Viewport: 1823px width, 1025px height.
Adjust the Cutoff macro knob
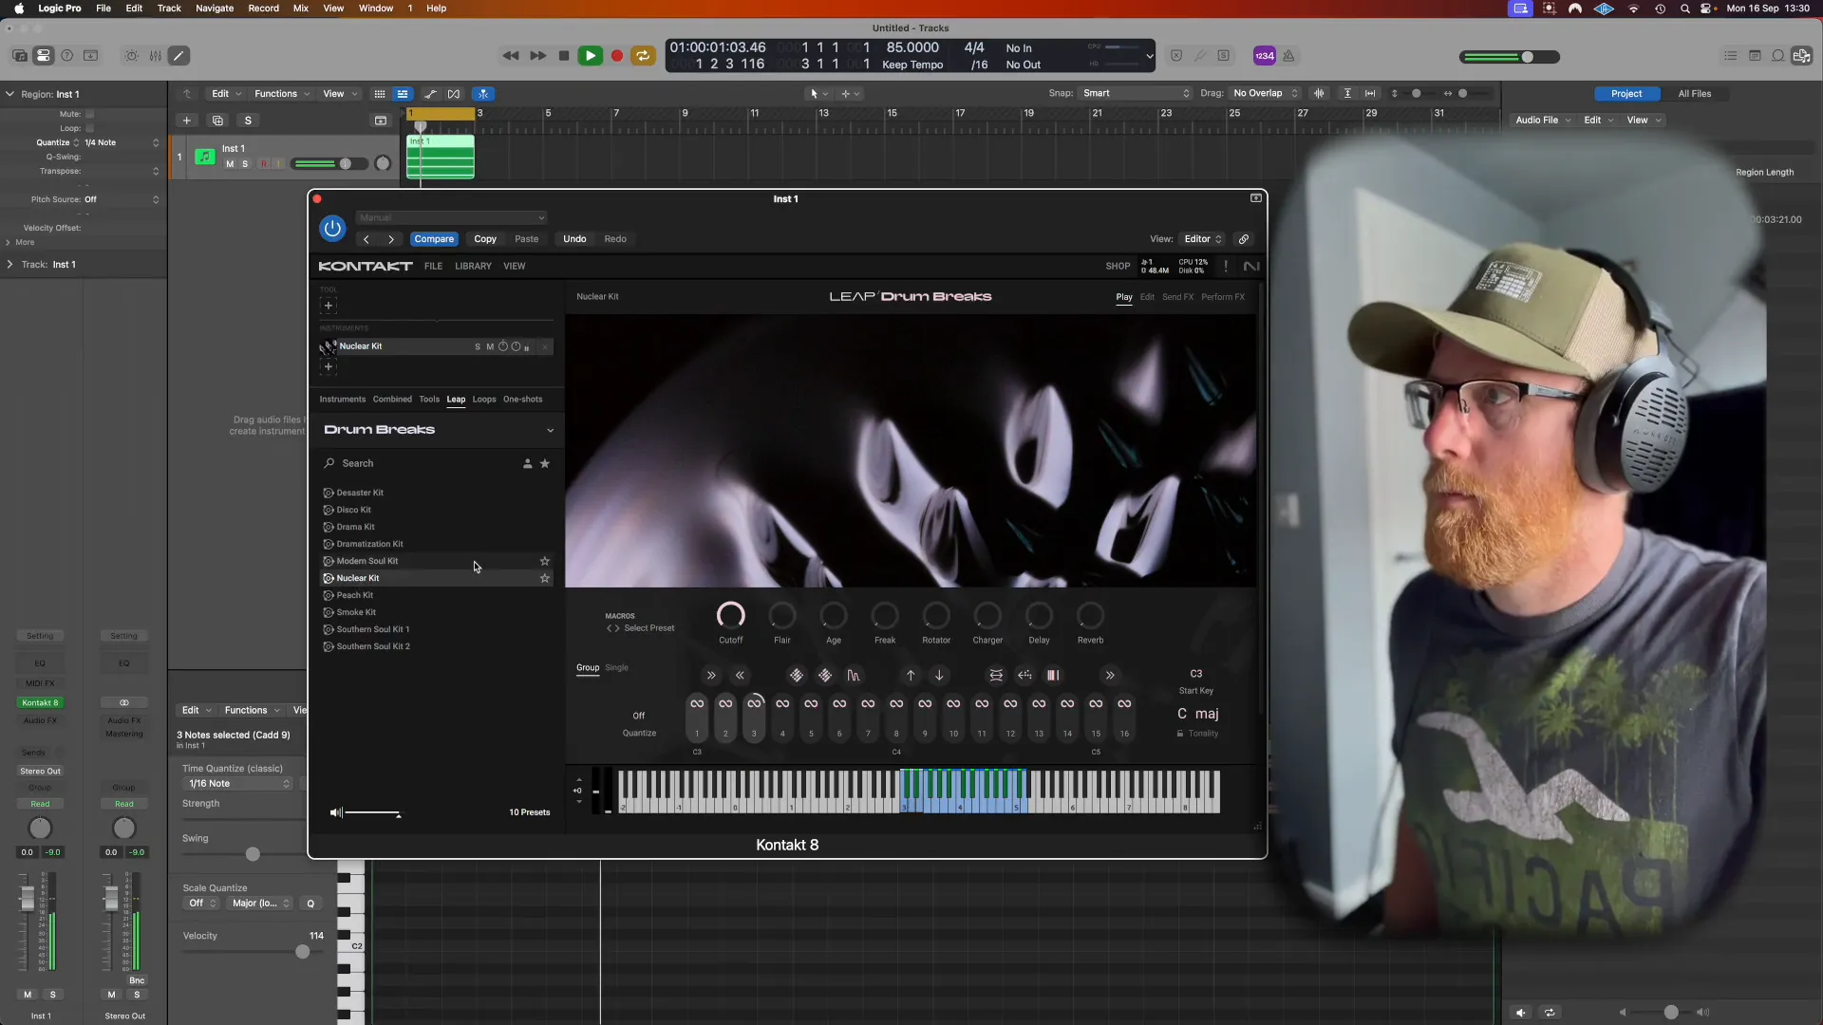(x=730, y=616)
